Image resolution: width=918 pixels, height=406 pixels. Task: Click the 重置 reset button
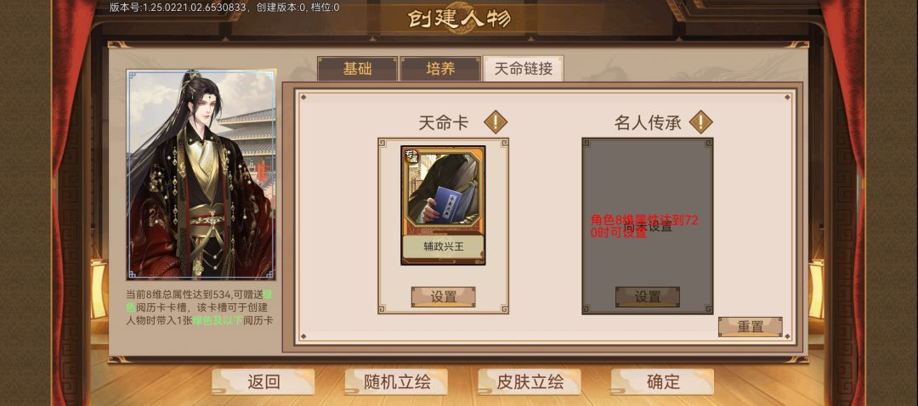750,326
